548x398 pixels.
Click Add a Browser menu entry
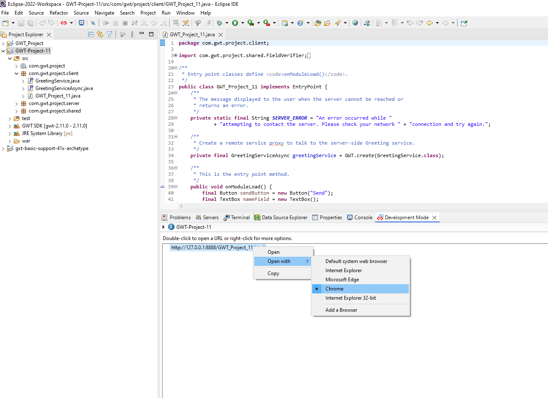click(x=360, y=310)
